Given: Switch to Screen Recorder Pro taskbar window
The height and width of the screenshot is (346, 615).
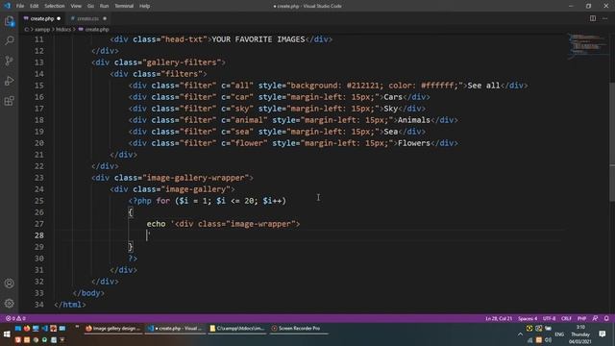Looking at the screenshot, I should coord(299,329).
